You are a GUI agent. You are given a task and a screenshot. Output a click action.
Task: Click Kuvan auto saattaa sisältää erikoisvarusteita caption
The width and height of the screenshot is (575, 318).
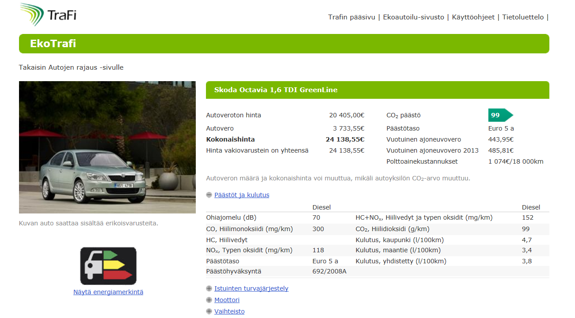coord(88,223)
